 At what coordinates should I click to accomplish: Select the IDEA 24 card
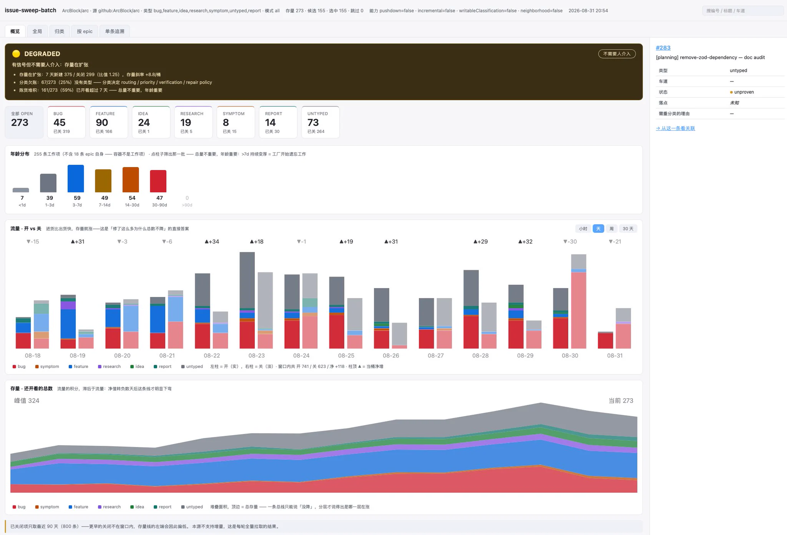(151, 122)
